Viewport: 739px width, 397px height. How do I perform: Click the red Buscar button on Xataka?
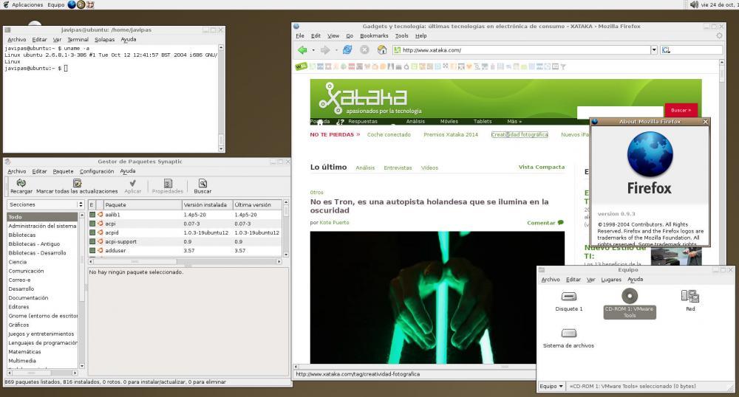click(681, 110)
